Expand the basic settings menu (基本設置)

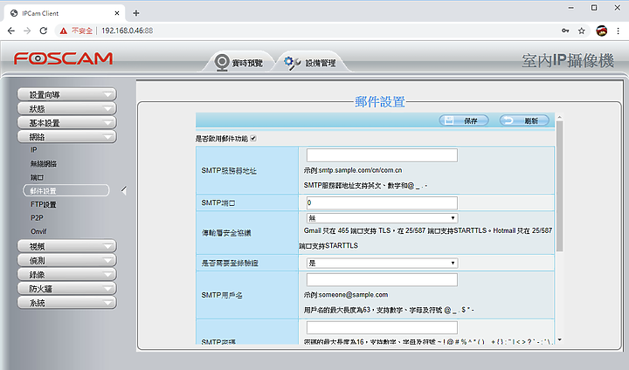point(67,123)
